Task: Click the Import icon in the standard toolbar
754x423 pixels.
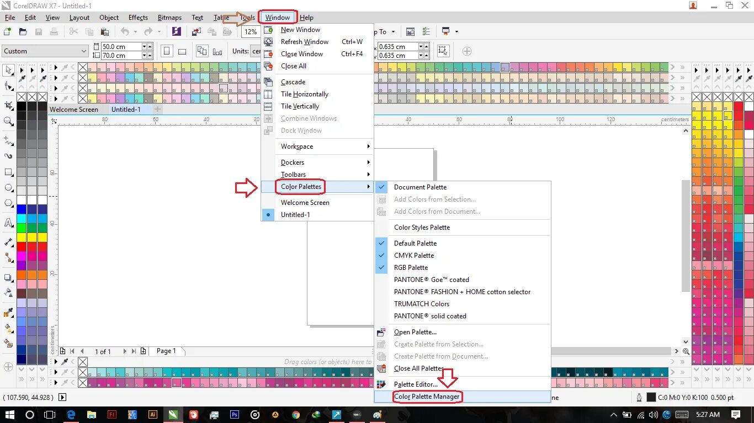Action: pyautogui.click(x=196, y=32)
